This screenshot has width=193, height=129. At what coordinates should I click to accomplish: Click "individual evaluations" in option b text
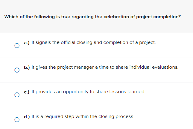[154, 67]
